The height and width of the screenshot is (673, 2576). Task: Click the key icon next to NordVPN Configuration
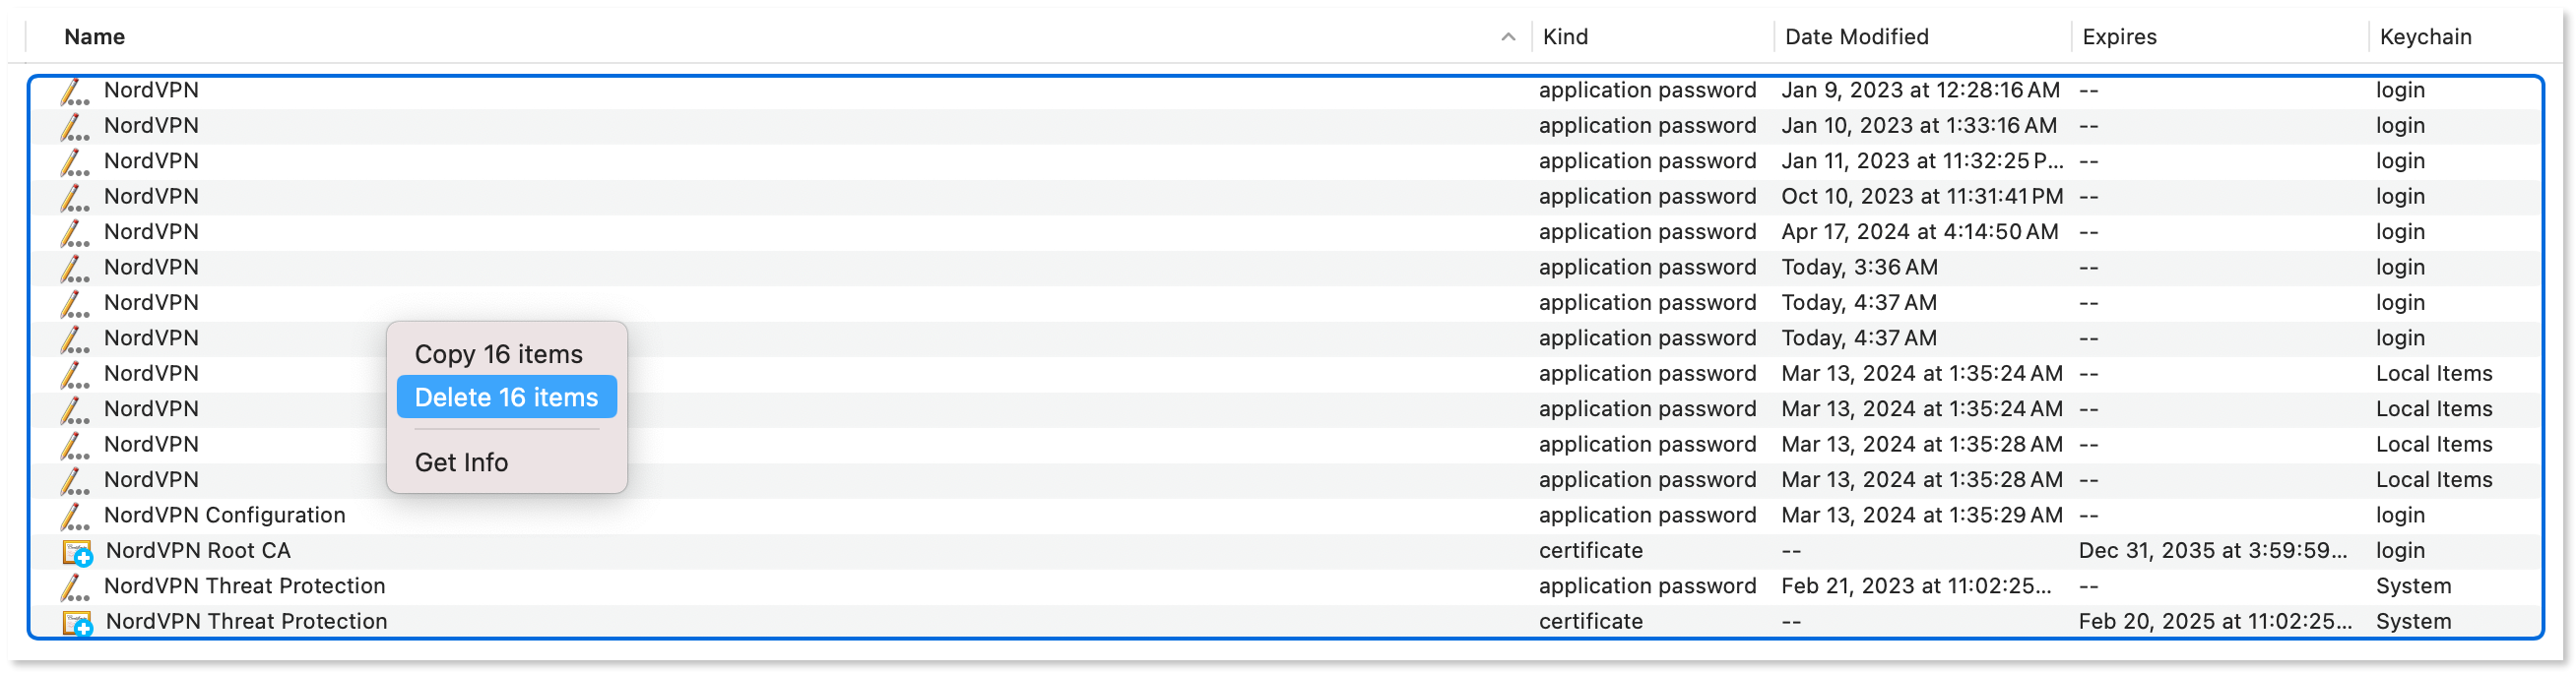75,516
